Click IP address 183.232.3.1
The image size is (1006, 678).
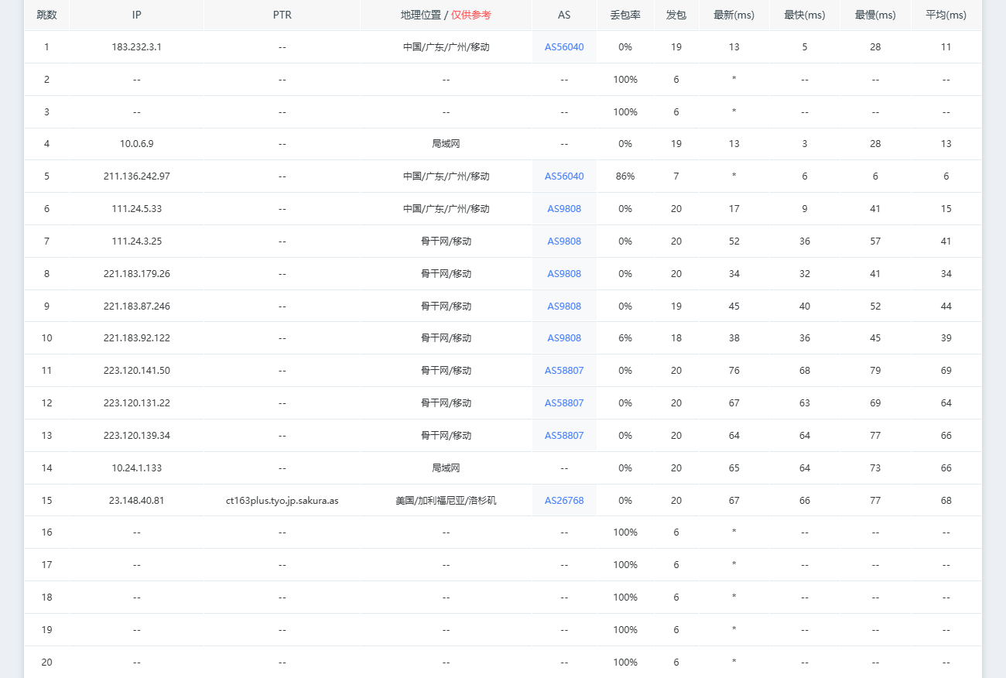(136, 47)
